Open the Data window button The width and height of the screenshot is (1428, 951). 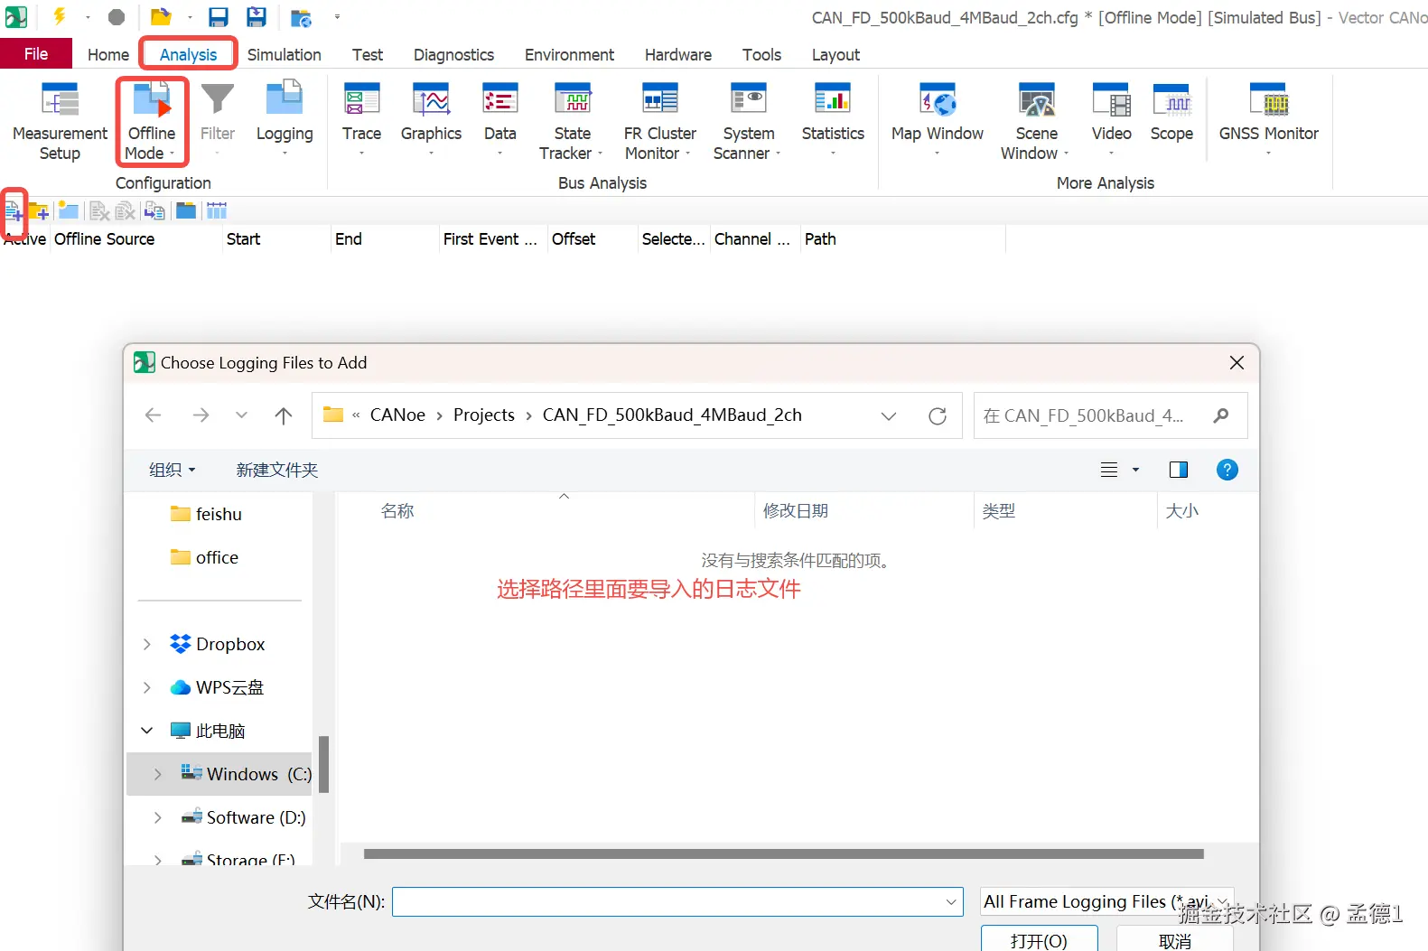tap(499, 119)
